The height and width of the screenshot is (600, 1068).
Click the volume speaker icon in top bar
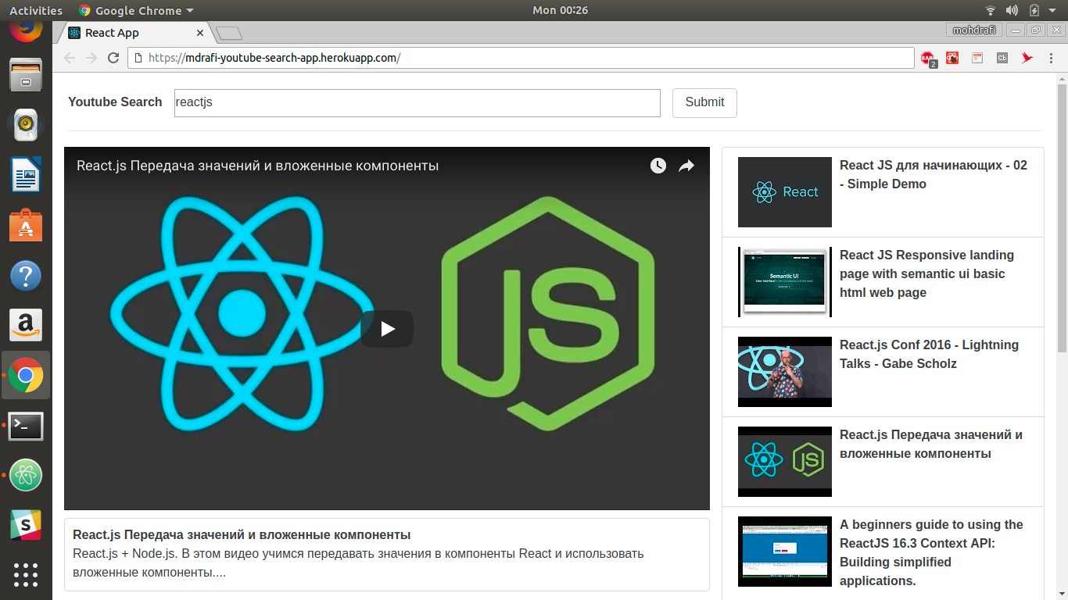click(1012, 10)
